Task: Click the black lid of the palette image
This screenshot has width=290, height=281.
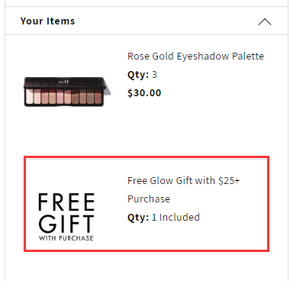Action: pyautogui.click(x=65, y=82)
